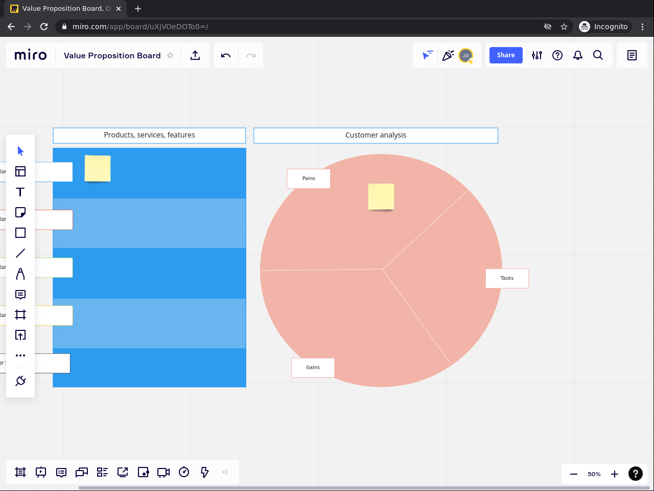Search the board with magnifier icon

point(598,55)
